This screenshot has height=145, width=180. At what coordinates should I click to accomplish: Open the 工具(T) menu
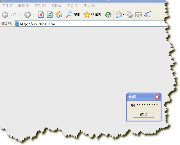pyautogui.click(x=73, y=6)
